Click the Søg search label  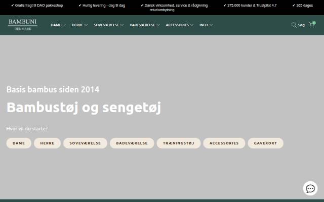[301, 25]
